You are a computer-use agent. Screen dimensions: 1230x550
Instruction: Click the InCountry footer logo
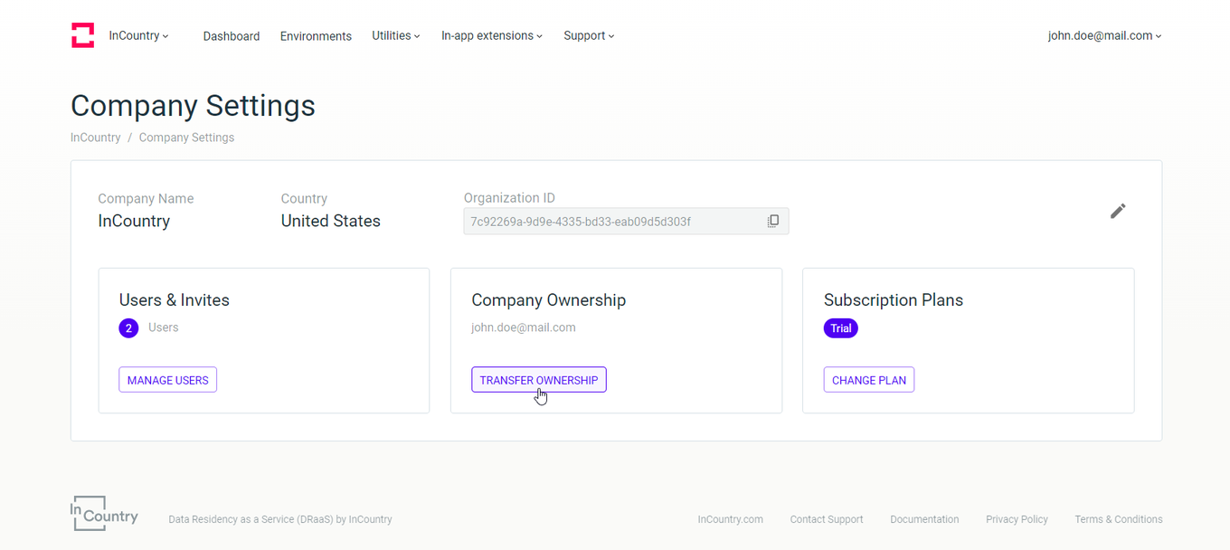[104, 513]
